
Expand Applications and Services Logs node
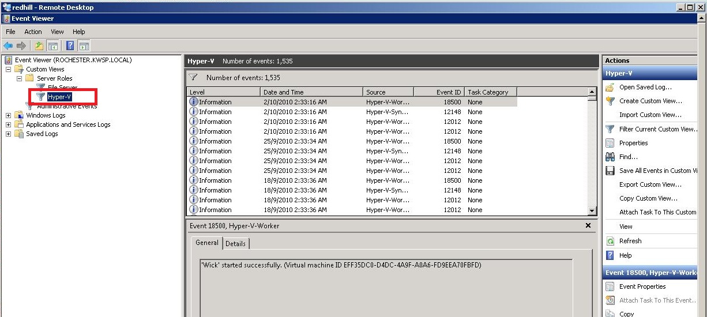click(x=8, y=124)
